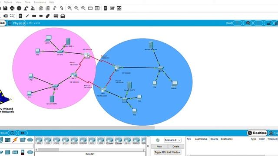Select Server DHCP4 in the topology
This screenshot has width=278, height=156.
[x=68, y=42]
